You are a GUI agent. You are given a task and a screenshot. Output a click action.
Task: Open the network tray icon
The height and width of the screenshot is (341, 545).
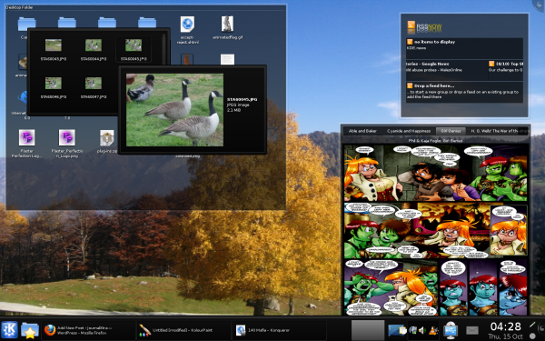(x=413, y=330)
